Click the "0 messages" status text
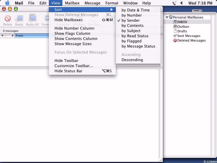 [11, 31]
